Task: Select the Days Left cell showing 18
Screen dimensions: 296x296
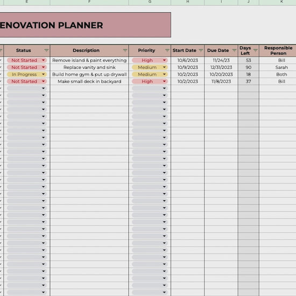Action: pyautogui.click(x=249, y=74)
